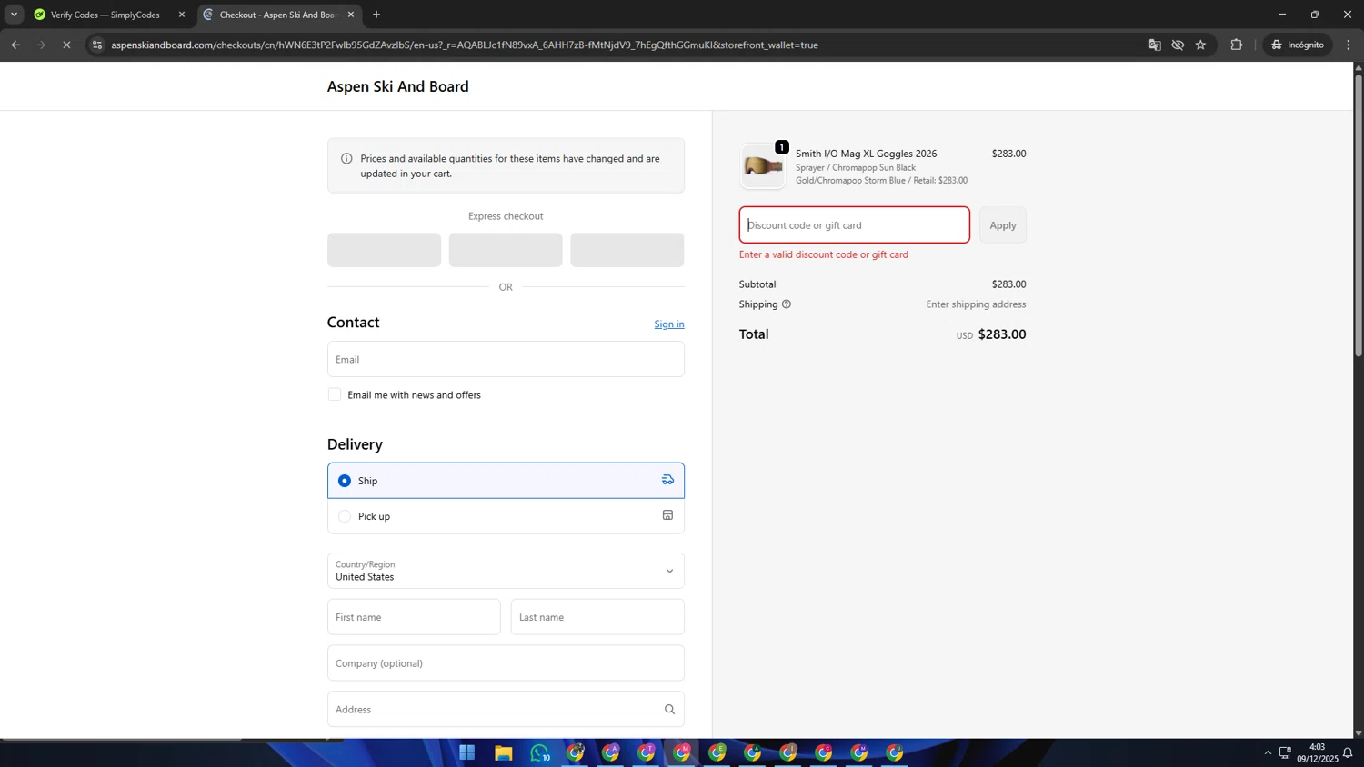Bookmark this page with the star icon
The image size is (1364, 767).
(x=1200, y=45)
